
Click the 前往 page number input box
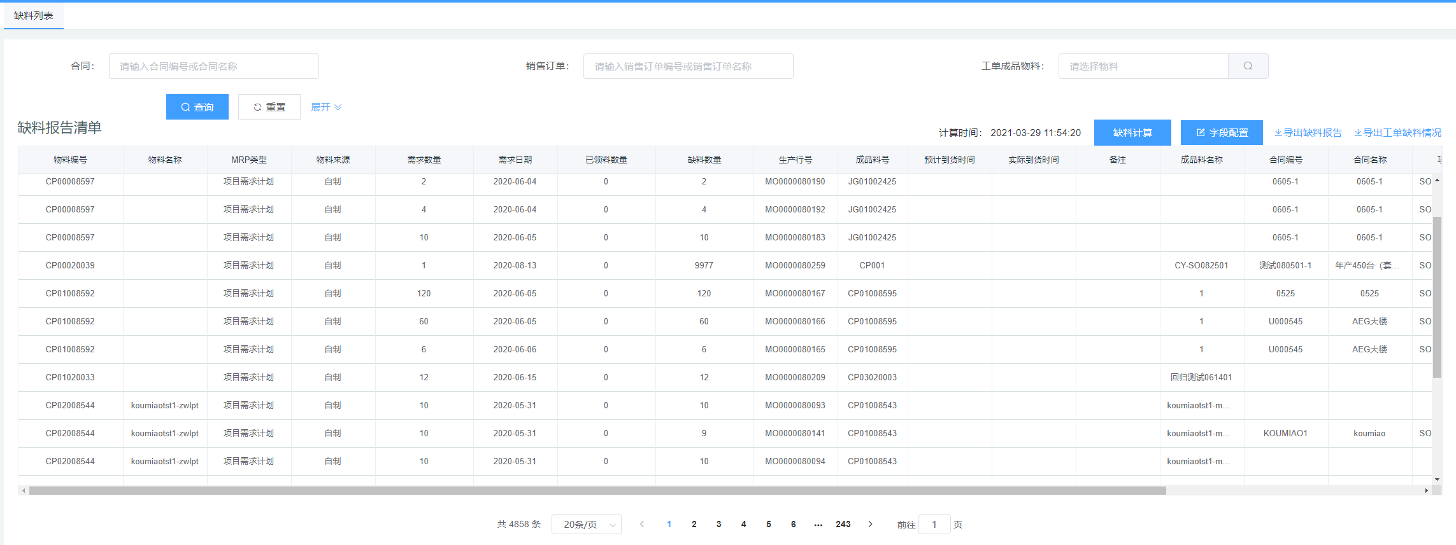(x=934, y=524)
